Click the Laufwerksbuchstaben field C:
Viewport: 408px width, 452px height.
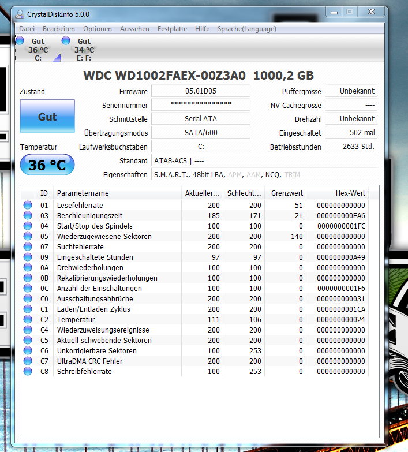[201, 146]
